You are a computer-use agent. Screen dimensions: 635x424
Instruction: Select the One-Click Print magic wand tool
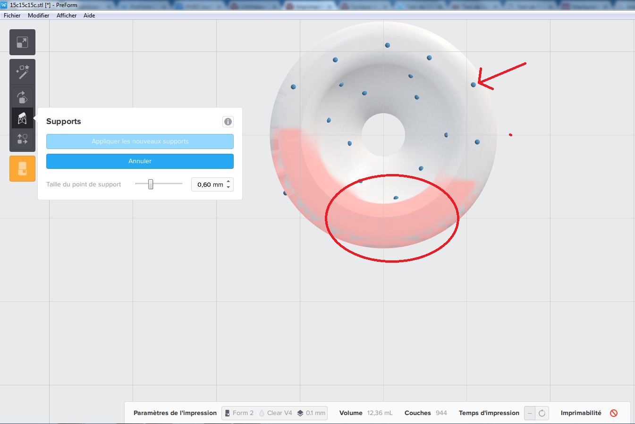(22, 72)
